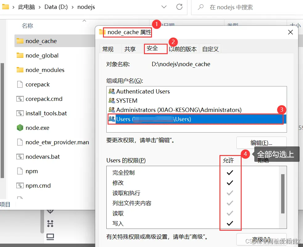Click the node.exe file name
The width and height of the screenshot is (303, 247).
[38, 128]
